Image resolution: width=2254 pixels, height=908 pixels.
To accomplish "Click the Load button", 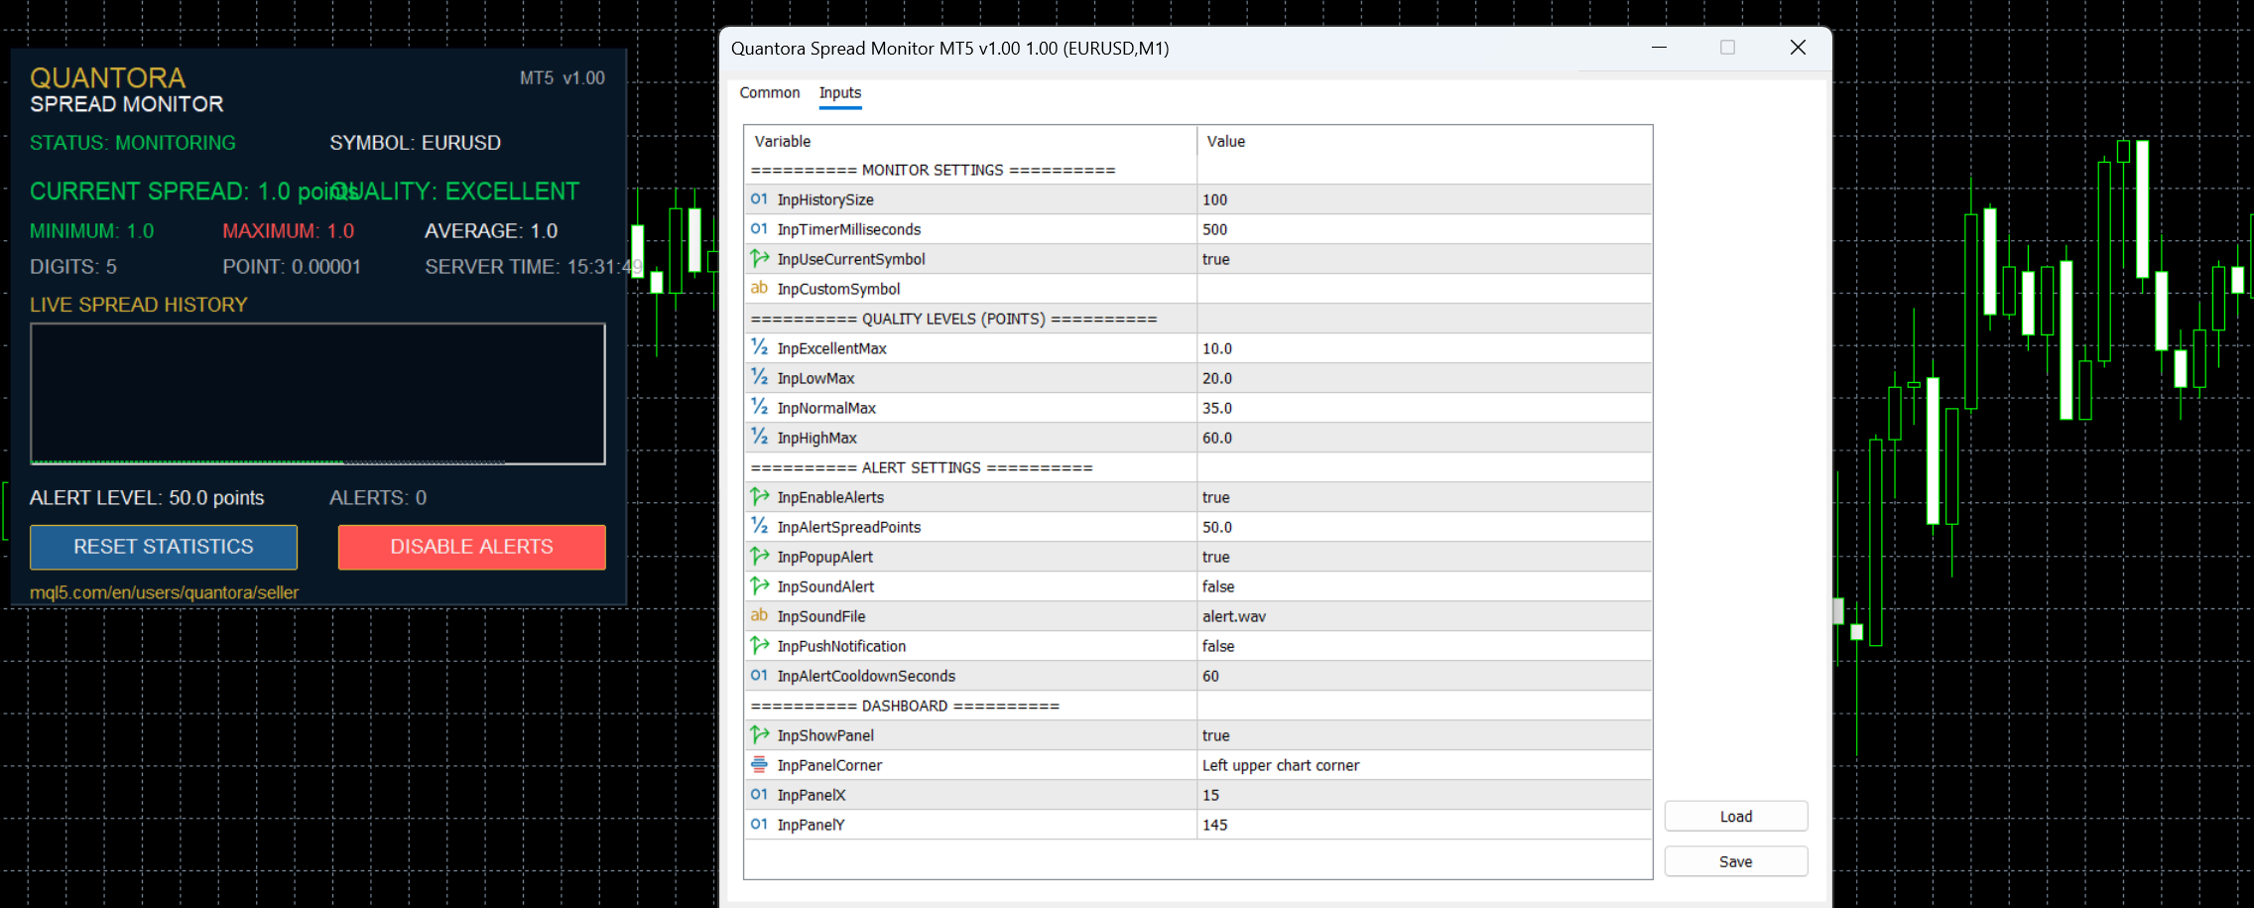I will point(1736,816).
